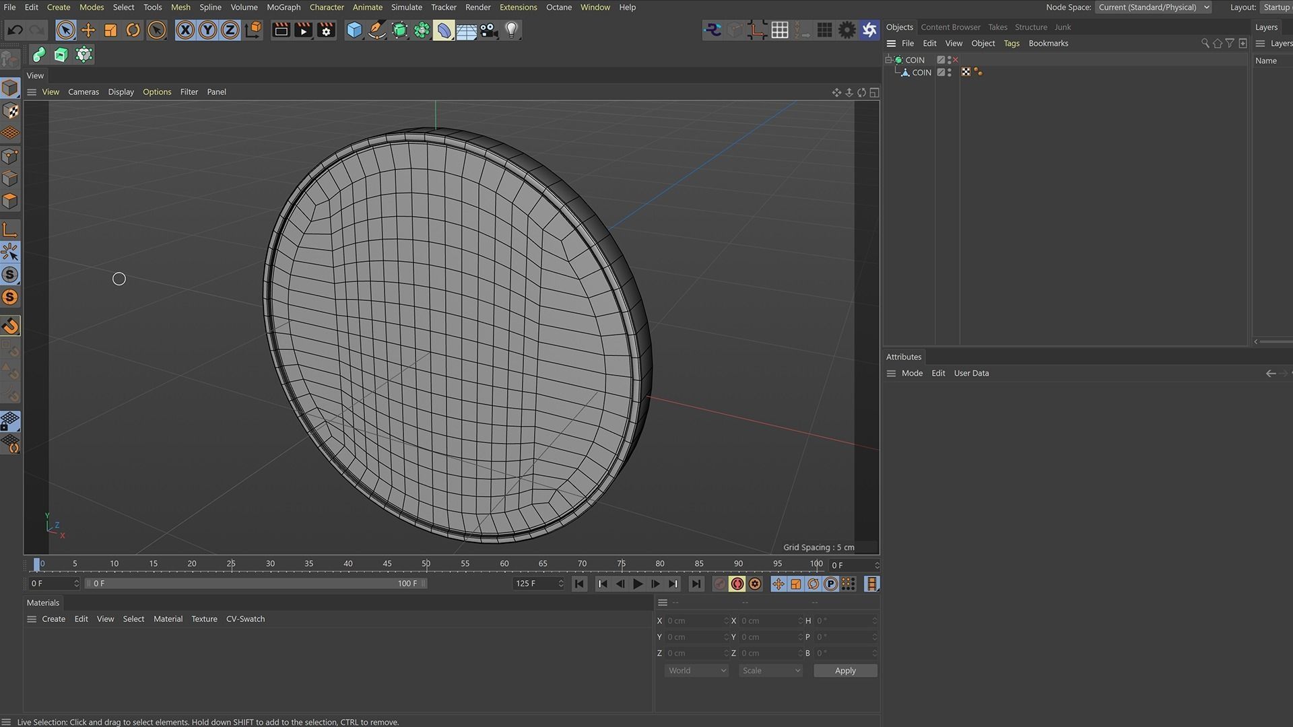Screen dimensions: 1293x727
Task: Add a Cube primitive object
Action: coord(354,30)
